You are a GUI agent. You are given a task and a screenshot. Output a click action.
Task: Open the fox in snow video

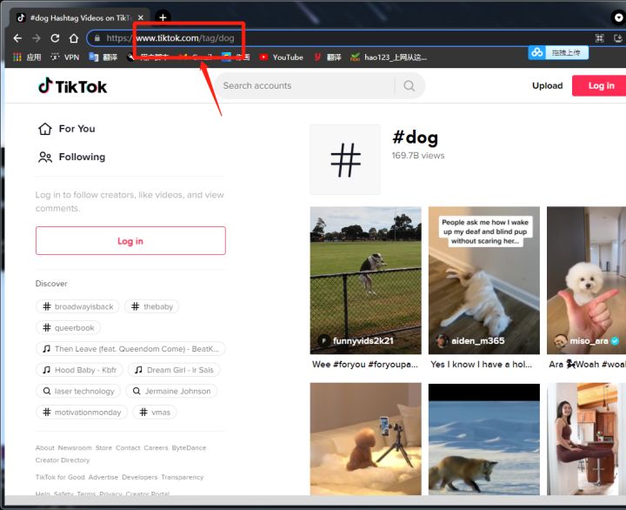click(484, 439)
